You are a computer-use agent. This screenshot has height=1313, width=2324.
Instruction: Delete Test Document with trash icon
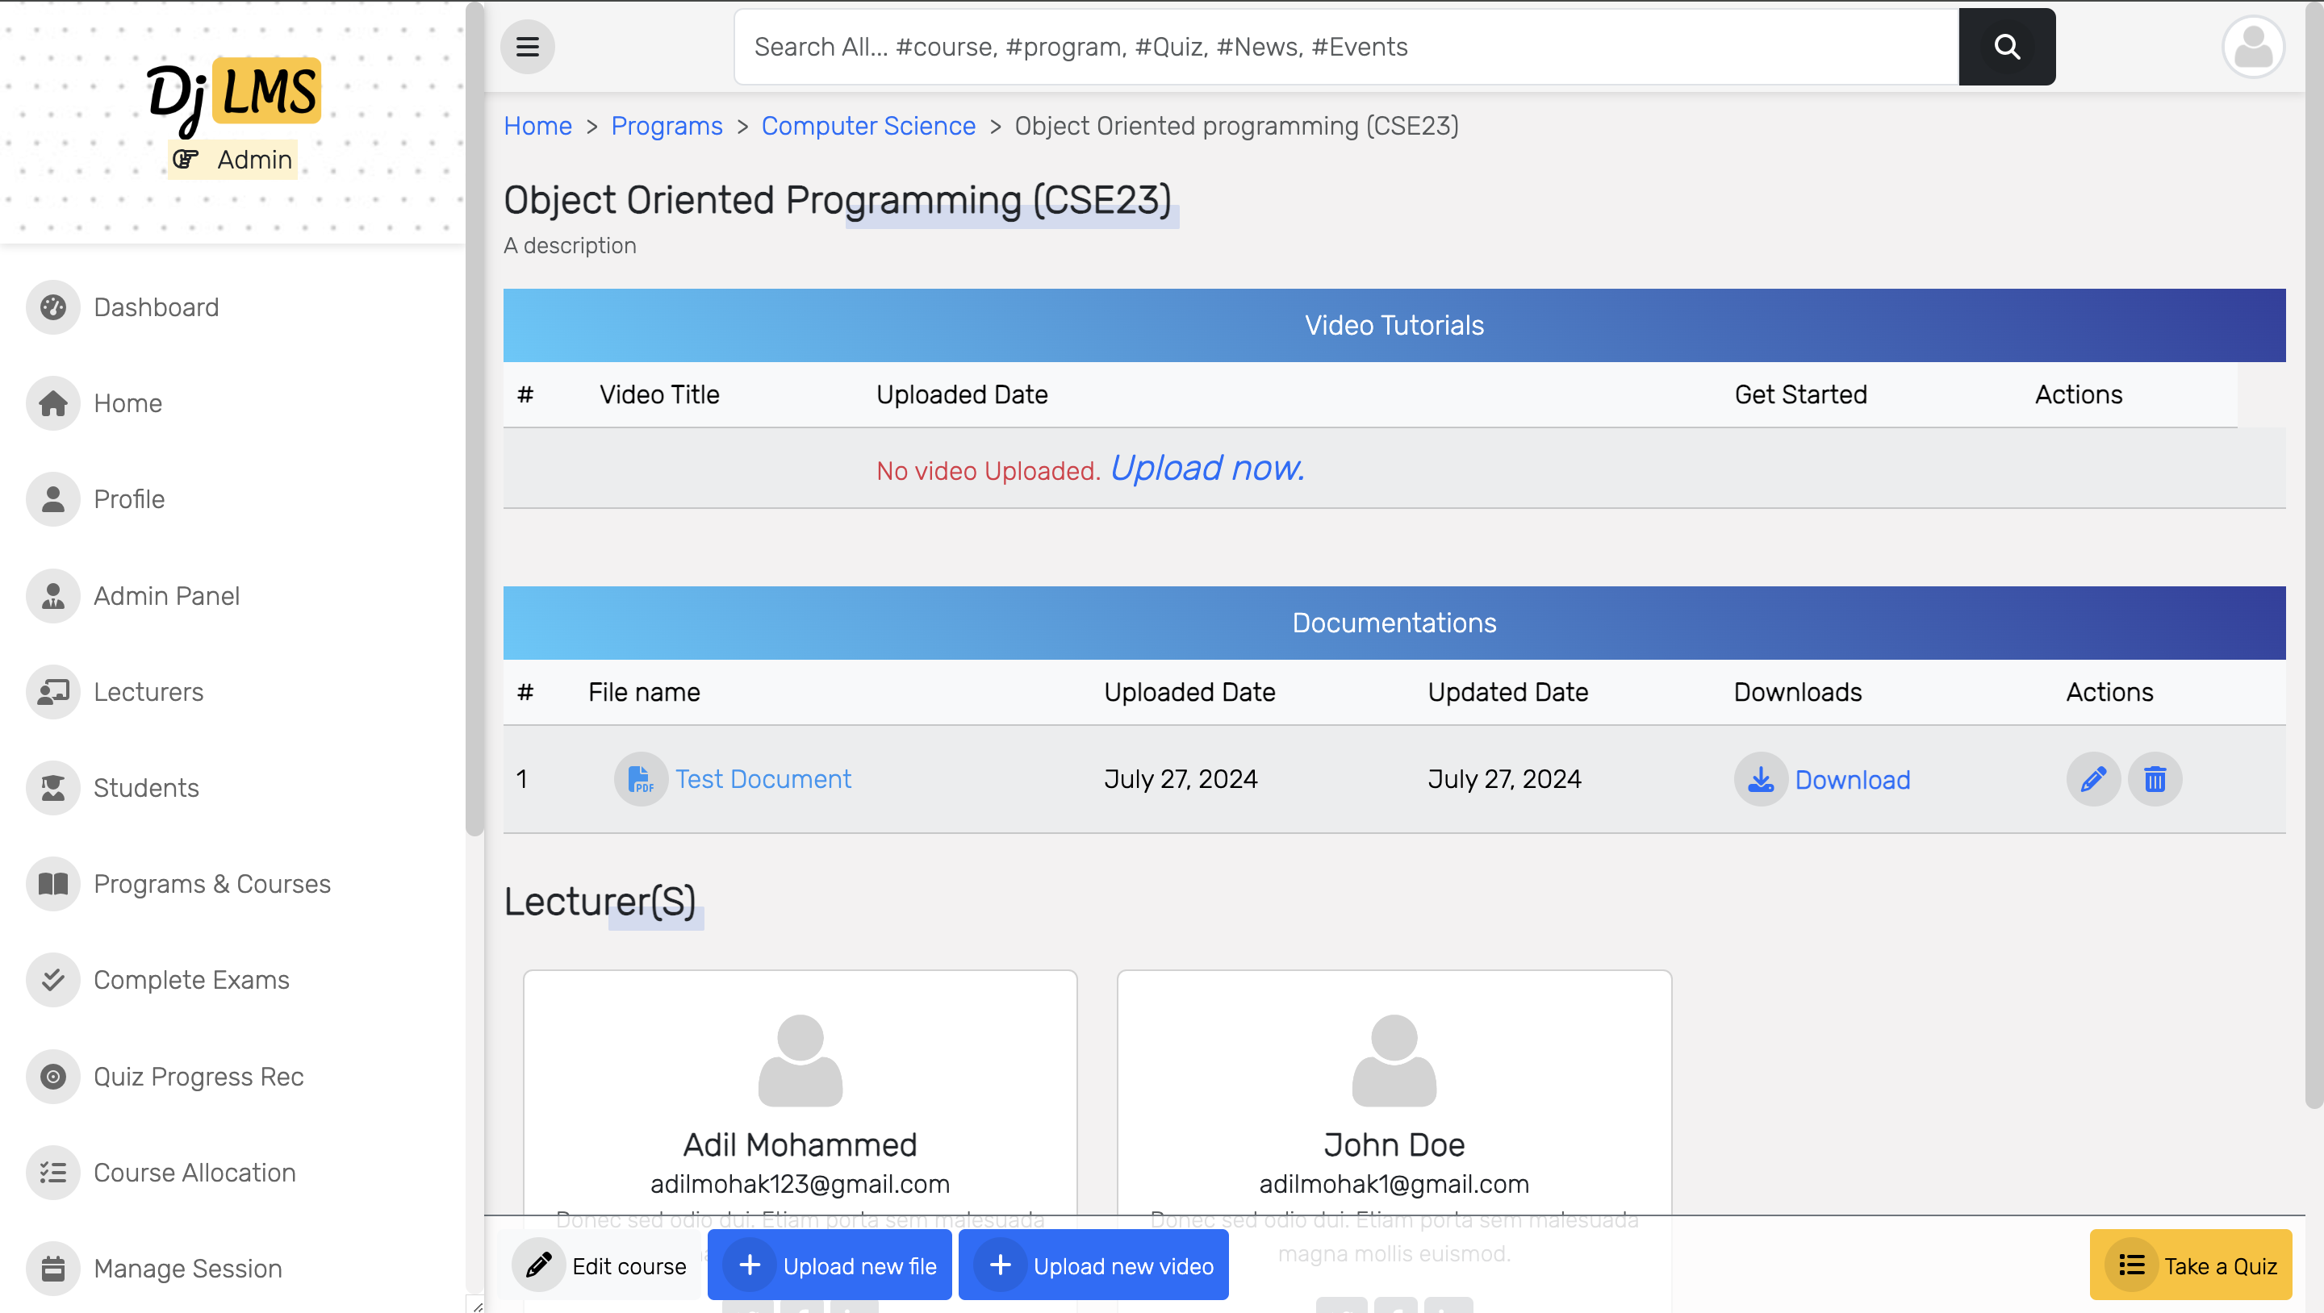[2155, 779]
